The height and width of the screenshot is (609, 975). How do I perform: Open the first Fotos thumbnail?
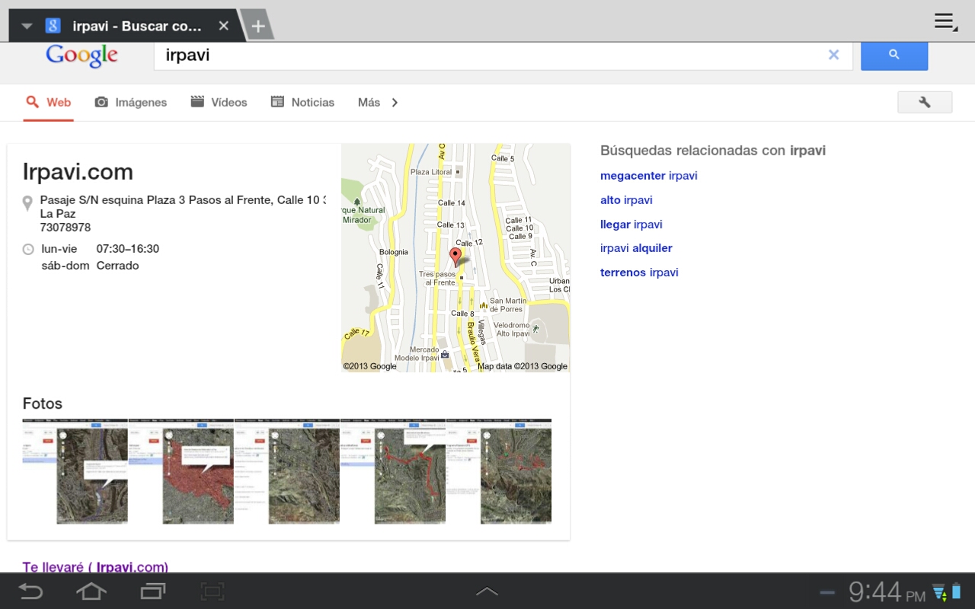pos(75,471)
